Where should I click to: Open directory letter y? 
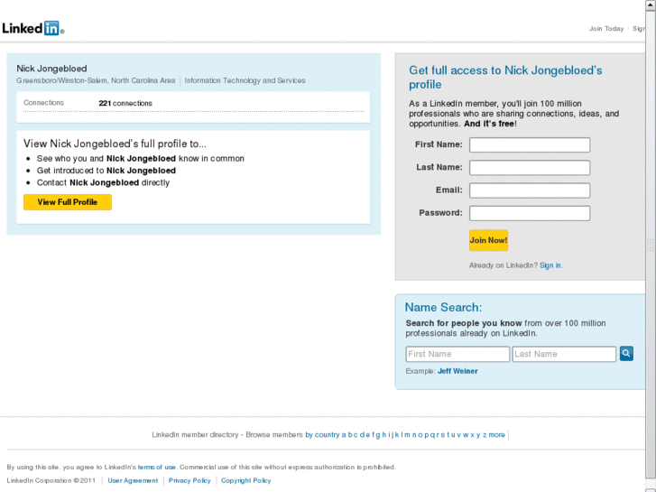(x=478, y=435)
